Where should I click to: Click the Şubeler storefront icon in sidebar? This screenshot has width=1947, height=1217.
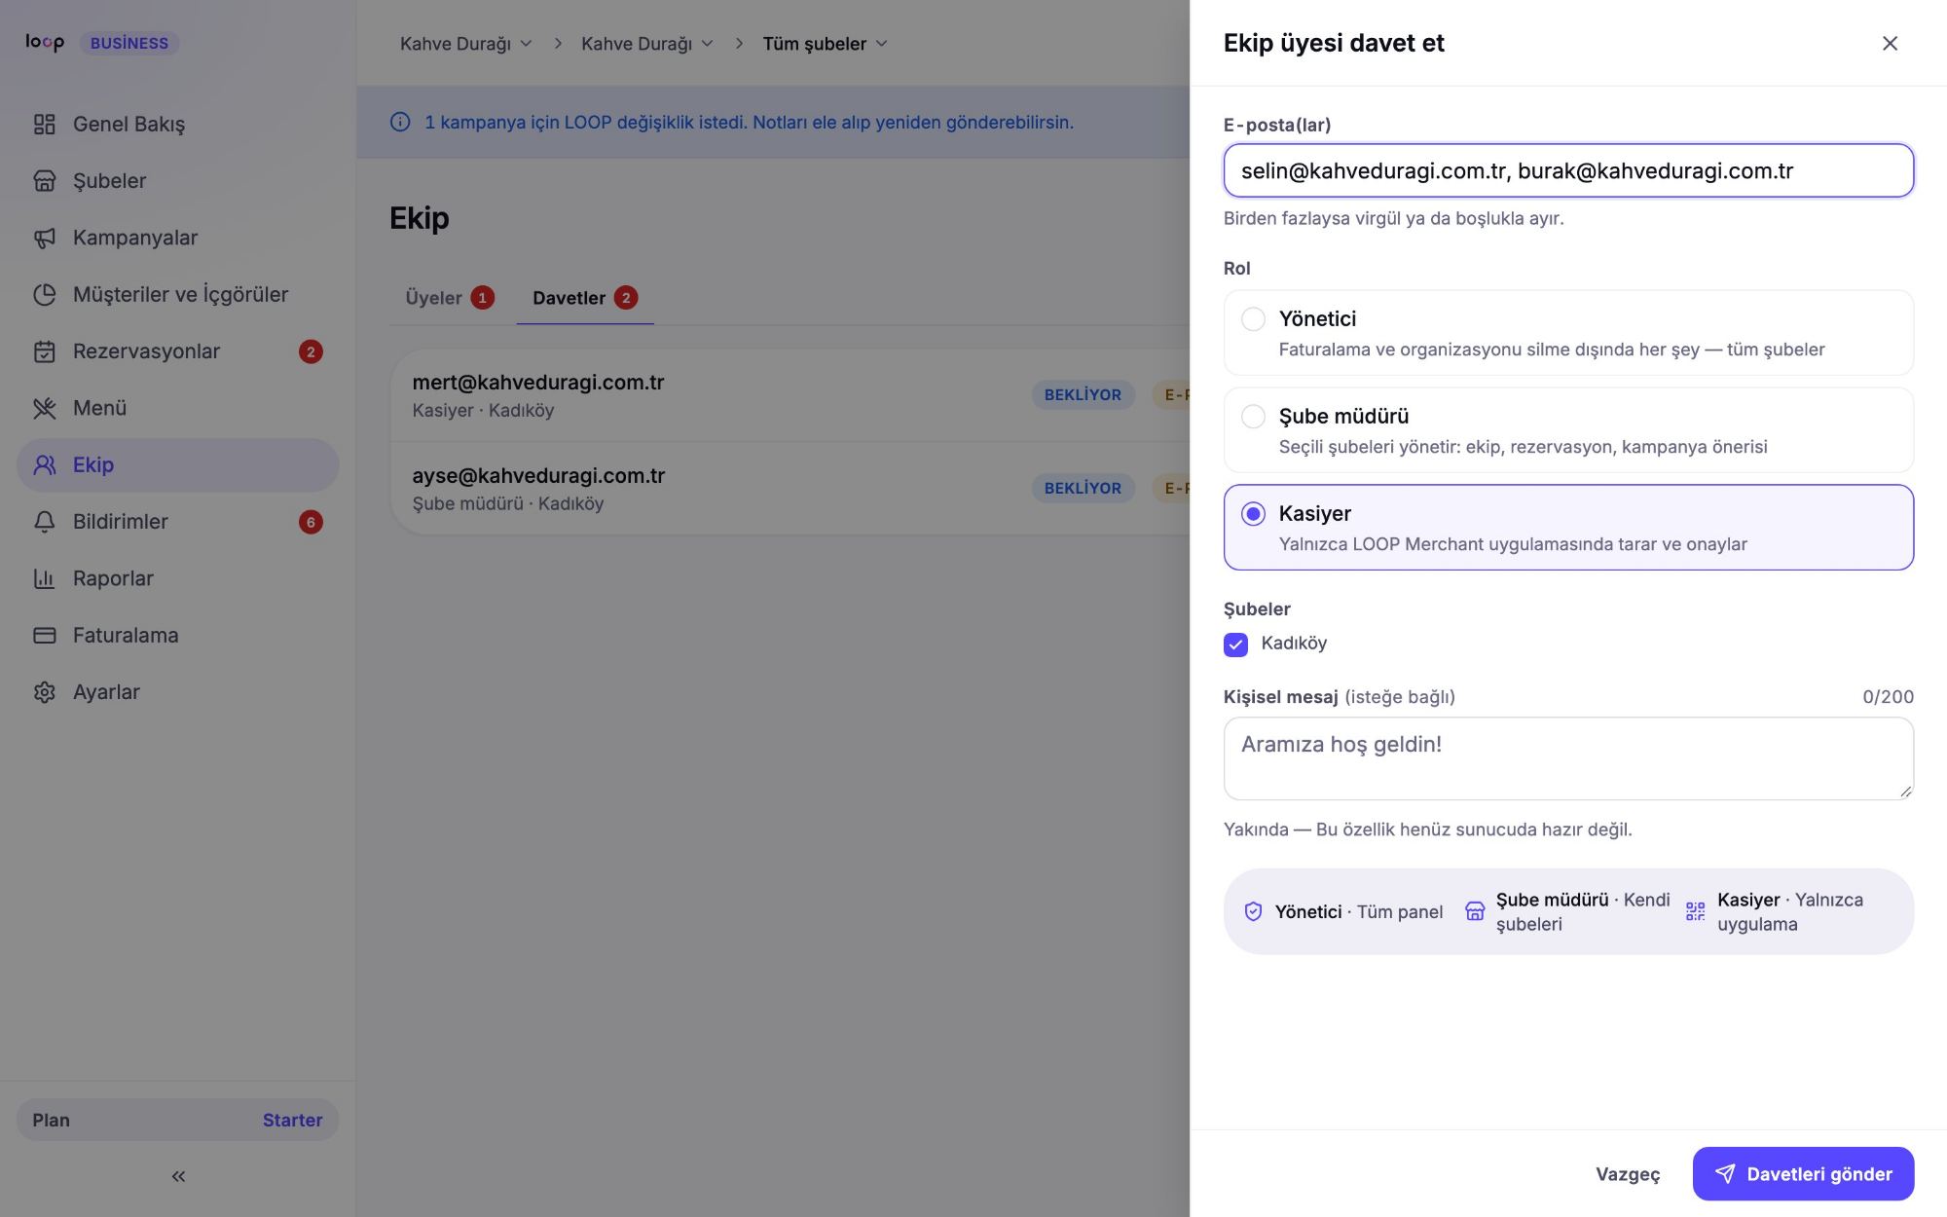click(45, 181)
